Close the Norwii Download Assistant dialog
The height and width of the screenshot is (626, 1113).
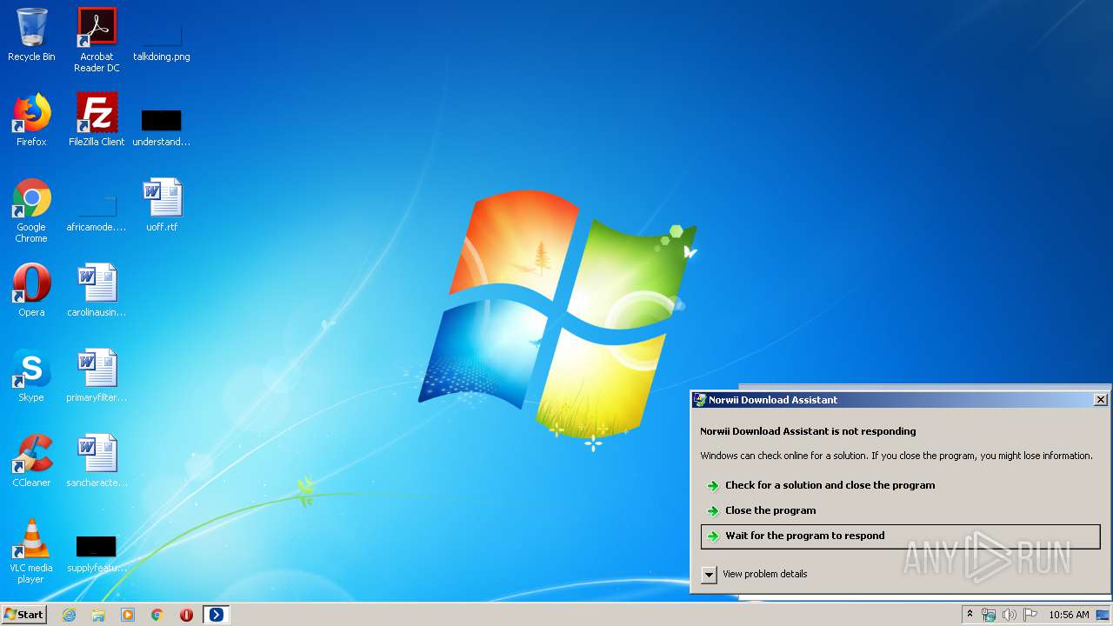[1100, 400]
